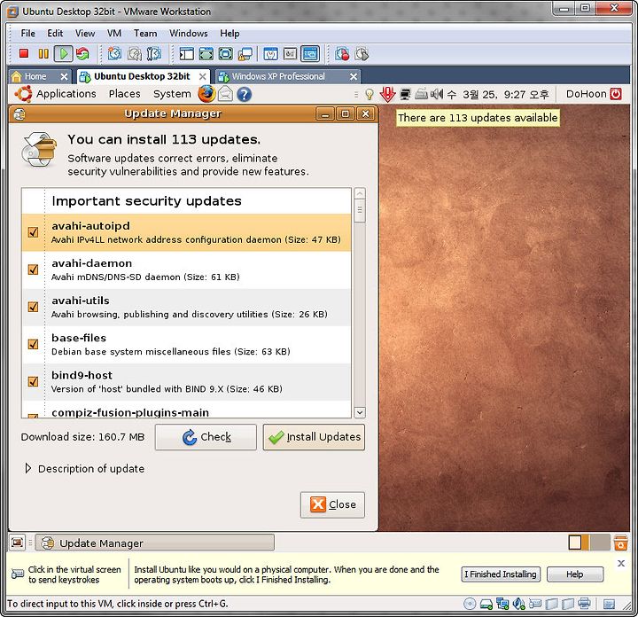This screenshot has height=617, width=638.
Task: Click the red power button beside DoHoon
Action: (616, 94)
